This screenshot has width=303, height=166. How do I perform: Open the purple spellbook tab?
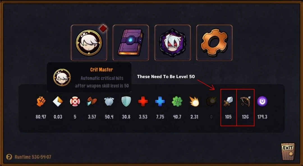[131, 43]
